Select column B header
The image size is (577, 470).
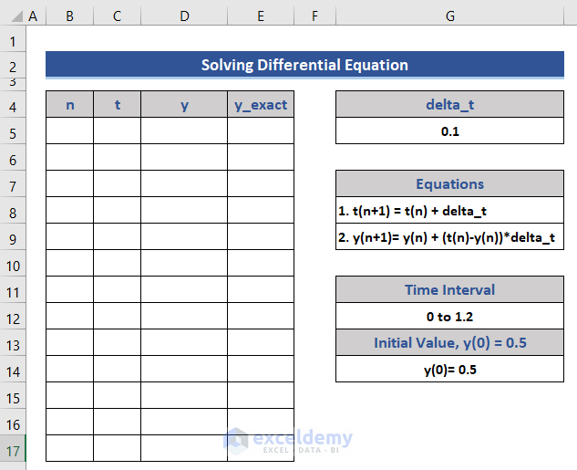[x=70, y=16]
